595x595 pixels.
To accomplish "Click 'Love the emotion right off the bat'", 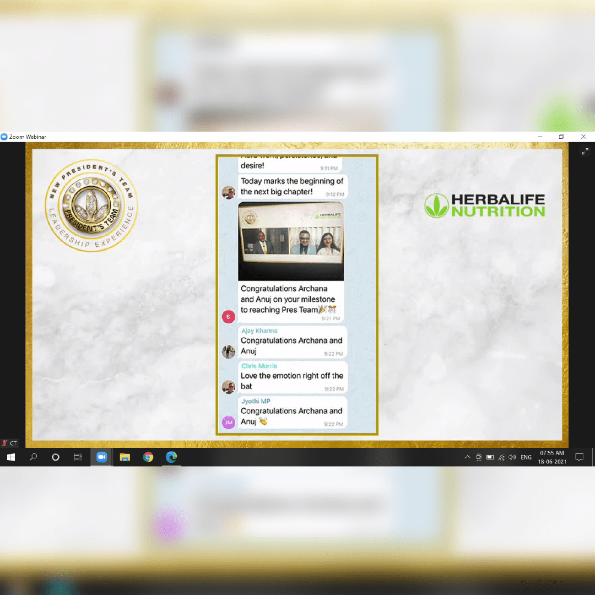I will [x=293, y=381].
